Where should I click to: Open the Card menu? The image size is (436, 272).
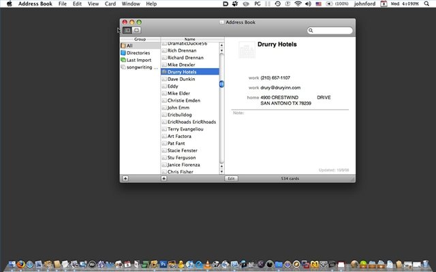110,3
